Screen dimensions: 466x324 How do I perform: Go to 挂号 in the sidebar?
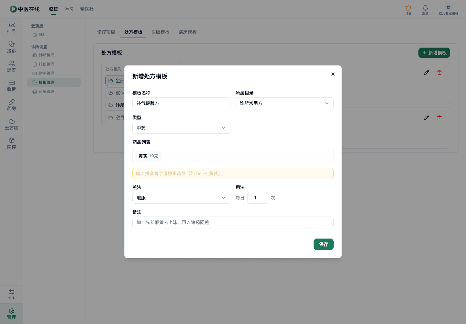click(x=12, y=28)
